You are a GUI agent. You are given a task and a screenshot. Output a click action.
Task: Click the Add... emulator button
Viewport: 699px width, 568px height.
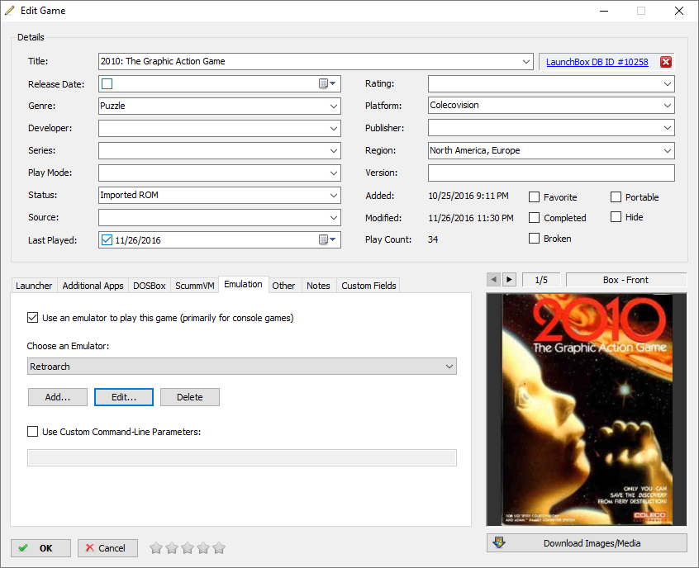point(58,397)
